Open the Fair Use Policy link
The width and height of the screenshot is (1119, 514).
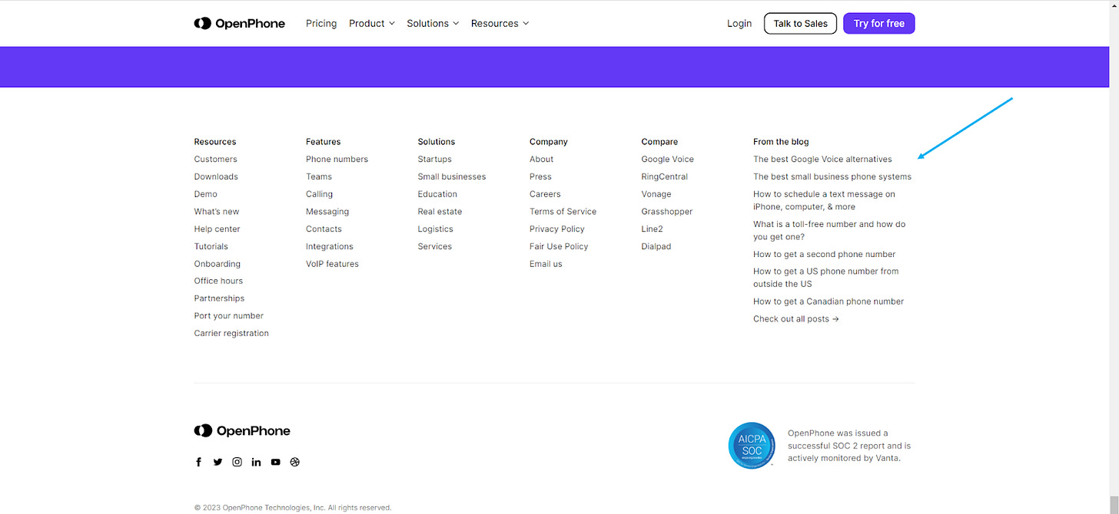click(x=559, y=246)
